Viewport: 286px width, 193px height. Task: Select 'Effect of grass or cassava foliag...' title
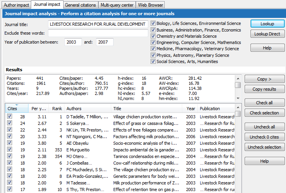146,123
